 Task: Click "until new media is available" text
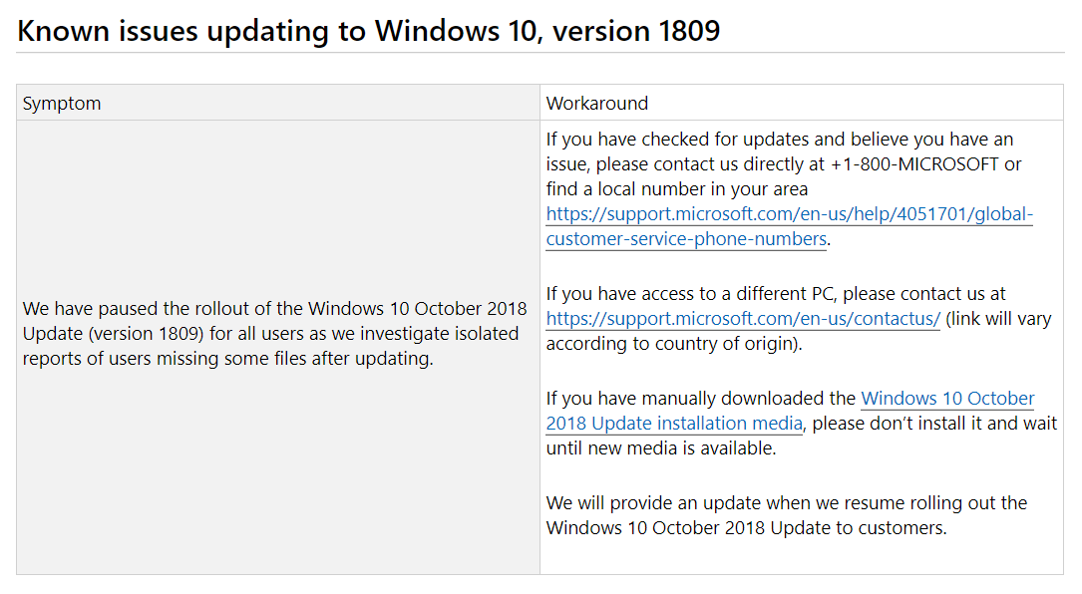point(660,448)
